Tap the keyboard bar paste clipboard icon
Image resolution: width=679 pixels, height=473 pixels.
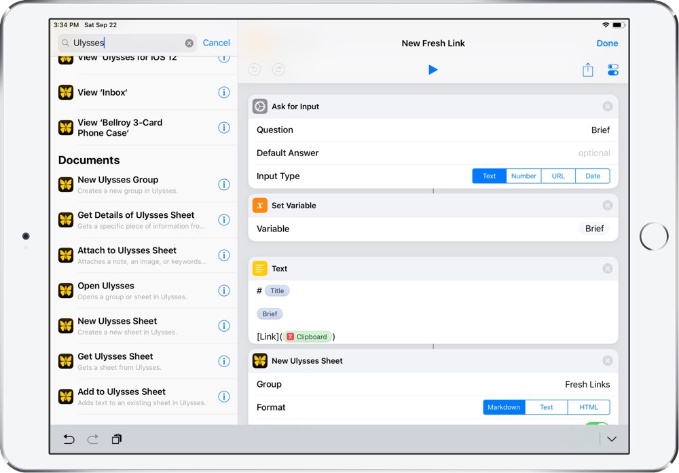tap(117, 439)
